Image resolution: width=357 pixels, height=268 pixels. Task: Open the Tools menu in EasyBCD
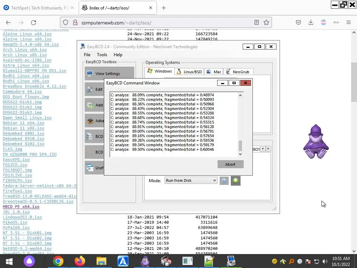102,55
